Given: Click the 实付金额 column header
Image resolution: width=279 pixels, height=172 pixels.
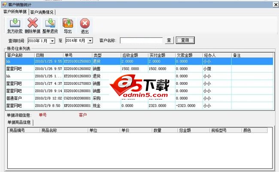Looking at the screenshot, I should 161,55.
